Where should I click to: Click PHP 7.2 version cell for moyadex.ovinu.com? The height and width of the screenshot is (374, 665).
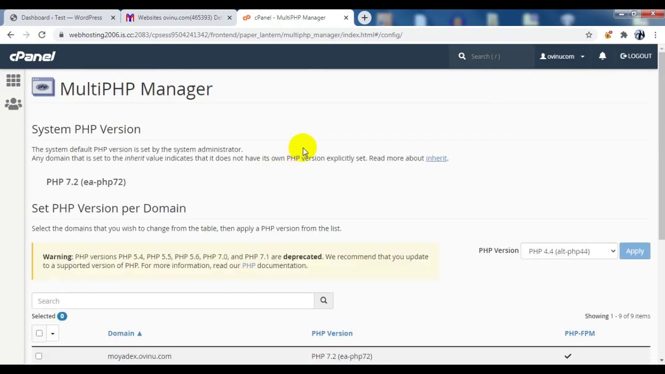(x=342, y=356)
